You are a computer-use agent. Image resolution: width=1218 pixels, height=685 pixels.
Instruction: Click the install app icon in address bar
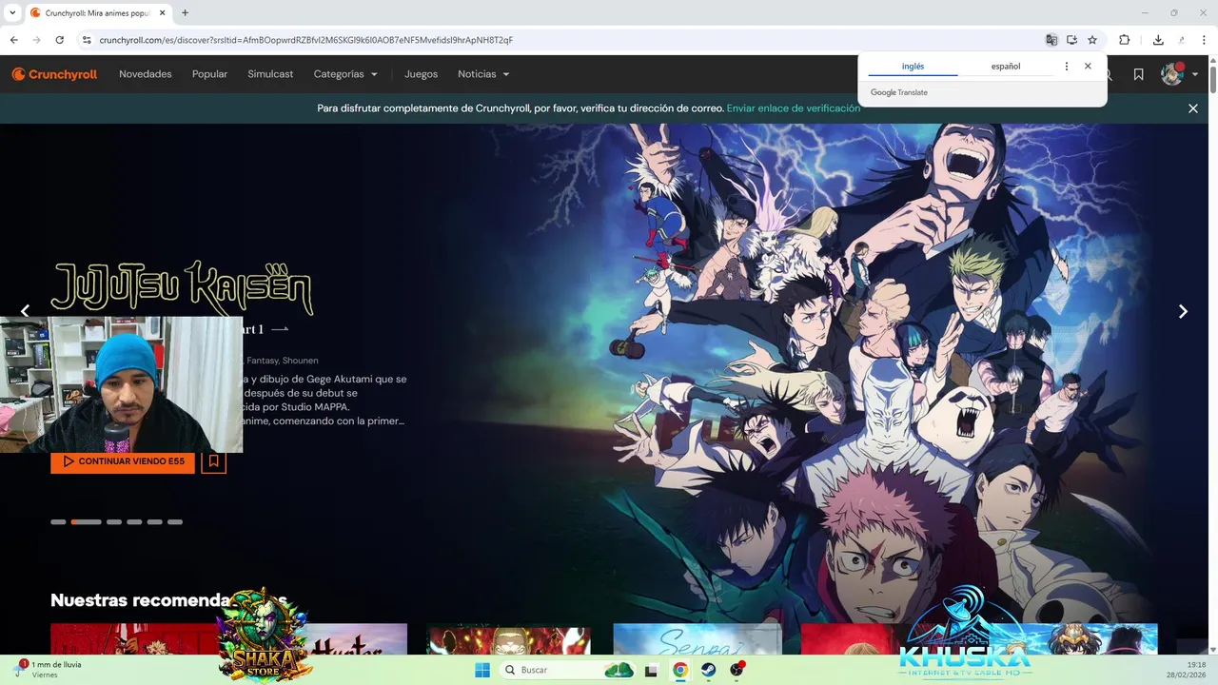pos(1071,40)
